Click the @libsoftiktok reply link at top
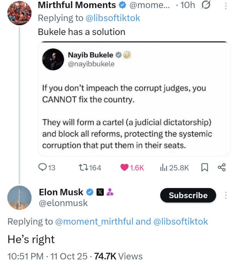The image size is (238, 265). 113,18
